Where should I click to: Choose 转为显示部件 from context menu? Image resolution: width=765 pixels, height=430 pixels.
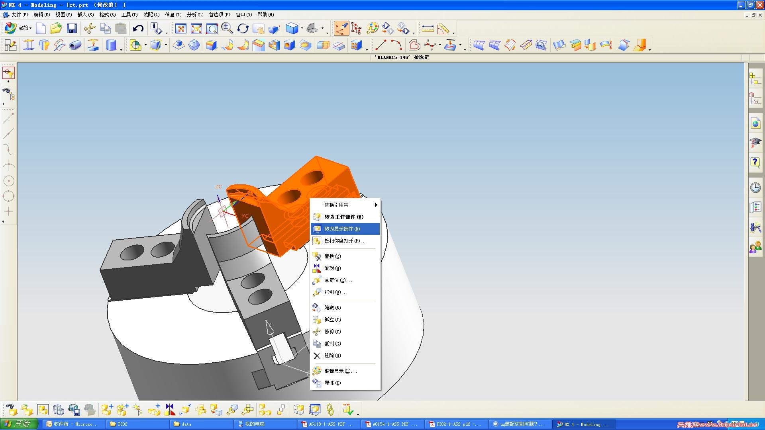click(x=342, y=229)
